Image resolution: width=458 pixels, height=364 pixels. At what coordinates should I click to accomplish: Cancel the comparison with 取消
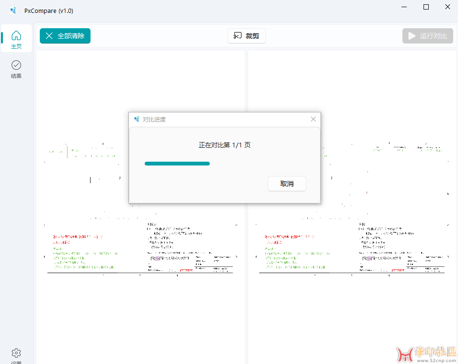point(286,184)
